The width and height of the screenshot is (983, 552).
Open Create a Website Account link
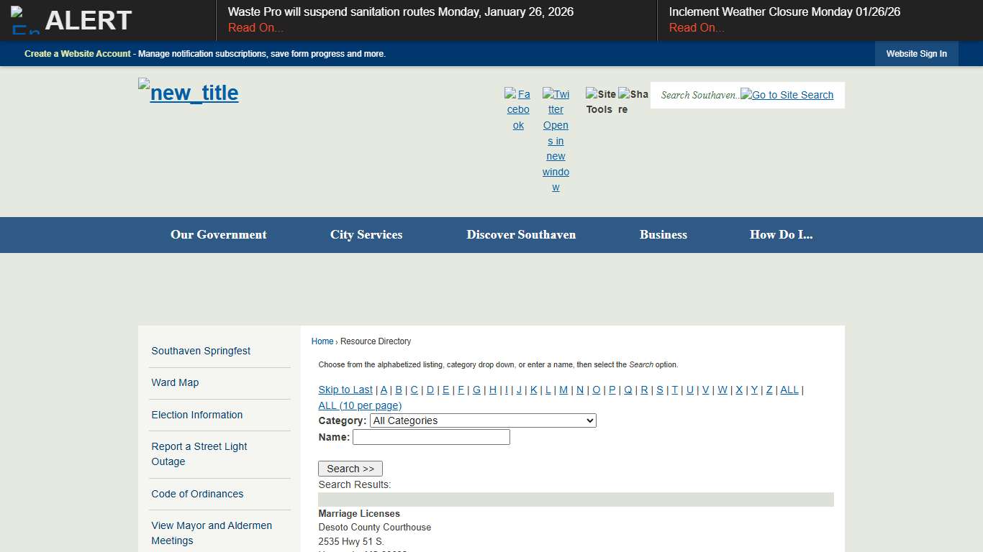[77, 53]
